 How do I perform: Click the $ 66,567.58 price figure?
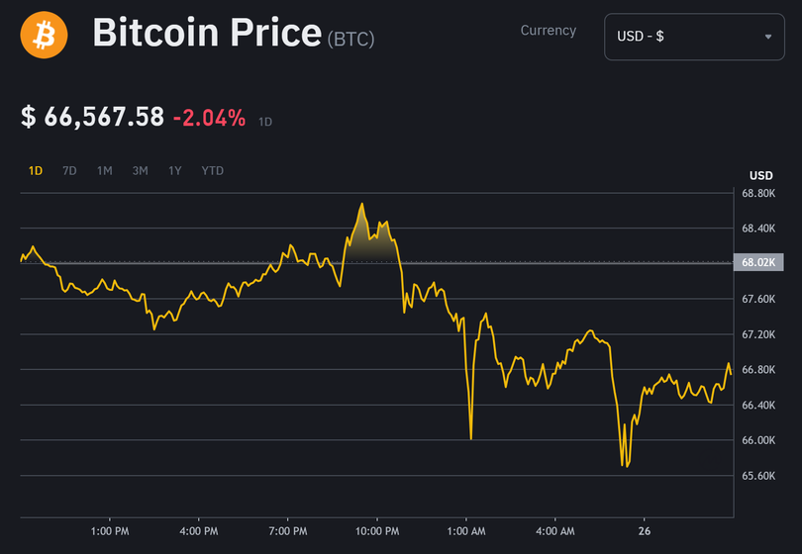pos(92,117)
